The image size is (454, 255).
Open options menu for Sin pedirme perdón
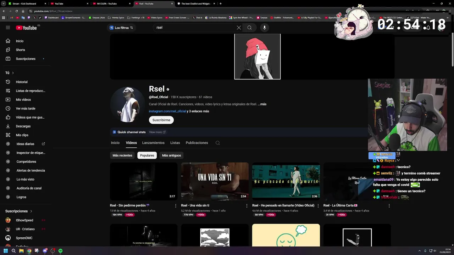[176, 205]
